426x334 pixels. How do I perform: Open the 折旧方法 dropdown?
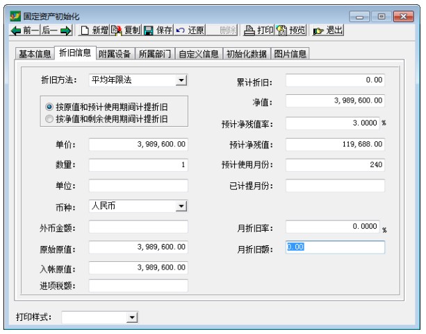tap(181, 80)
